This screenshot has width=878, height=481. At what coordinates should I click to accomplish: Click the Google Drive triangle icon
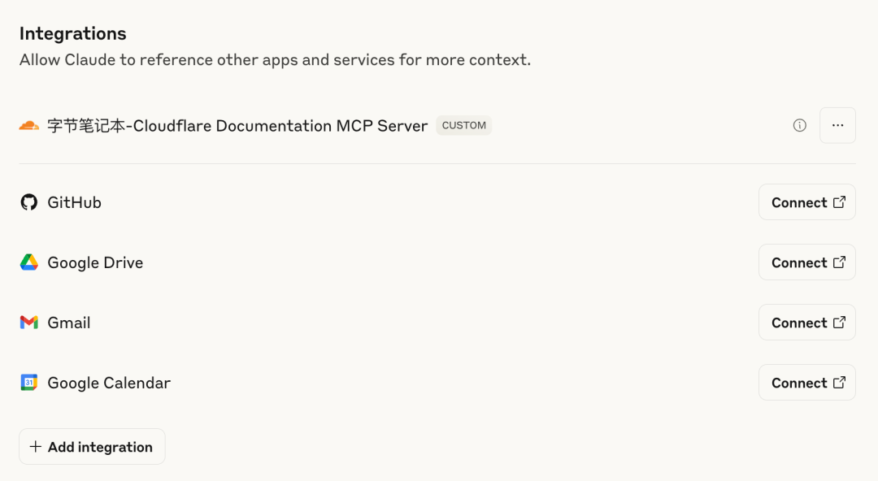coord(28,262)
